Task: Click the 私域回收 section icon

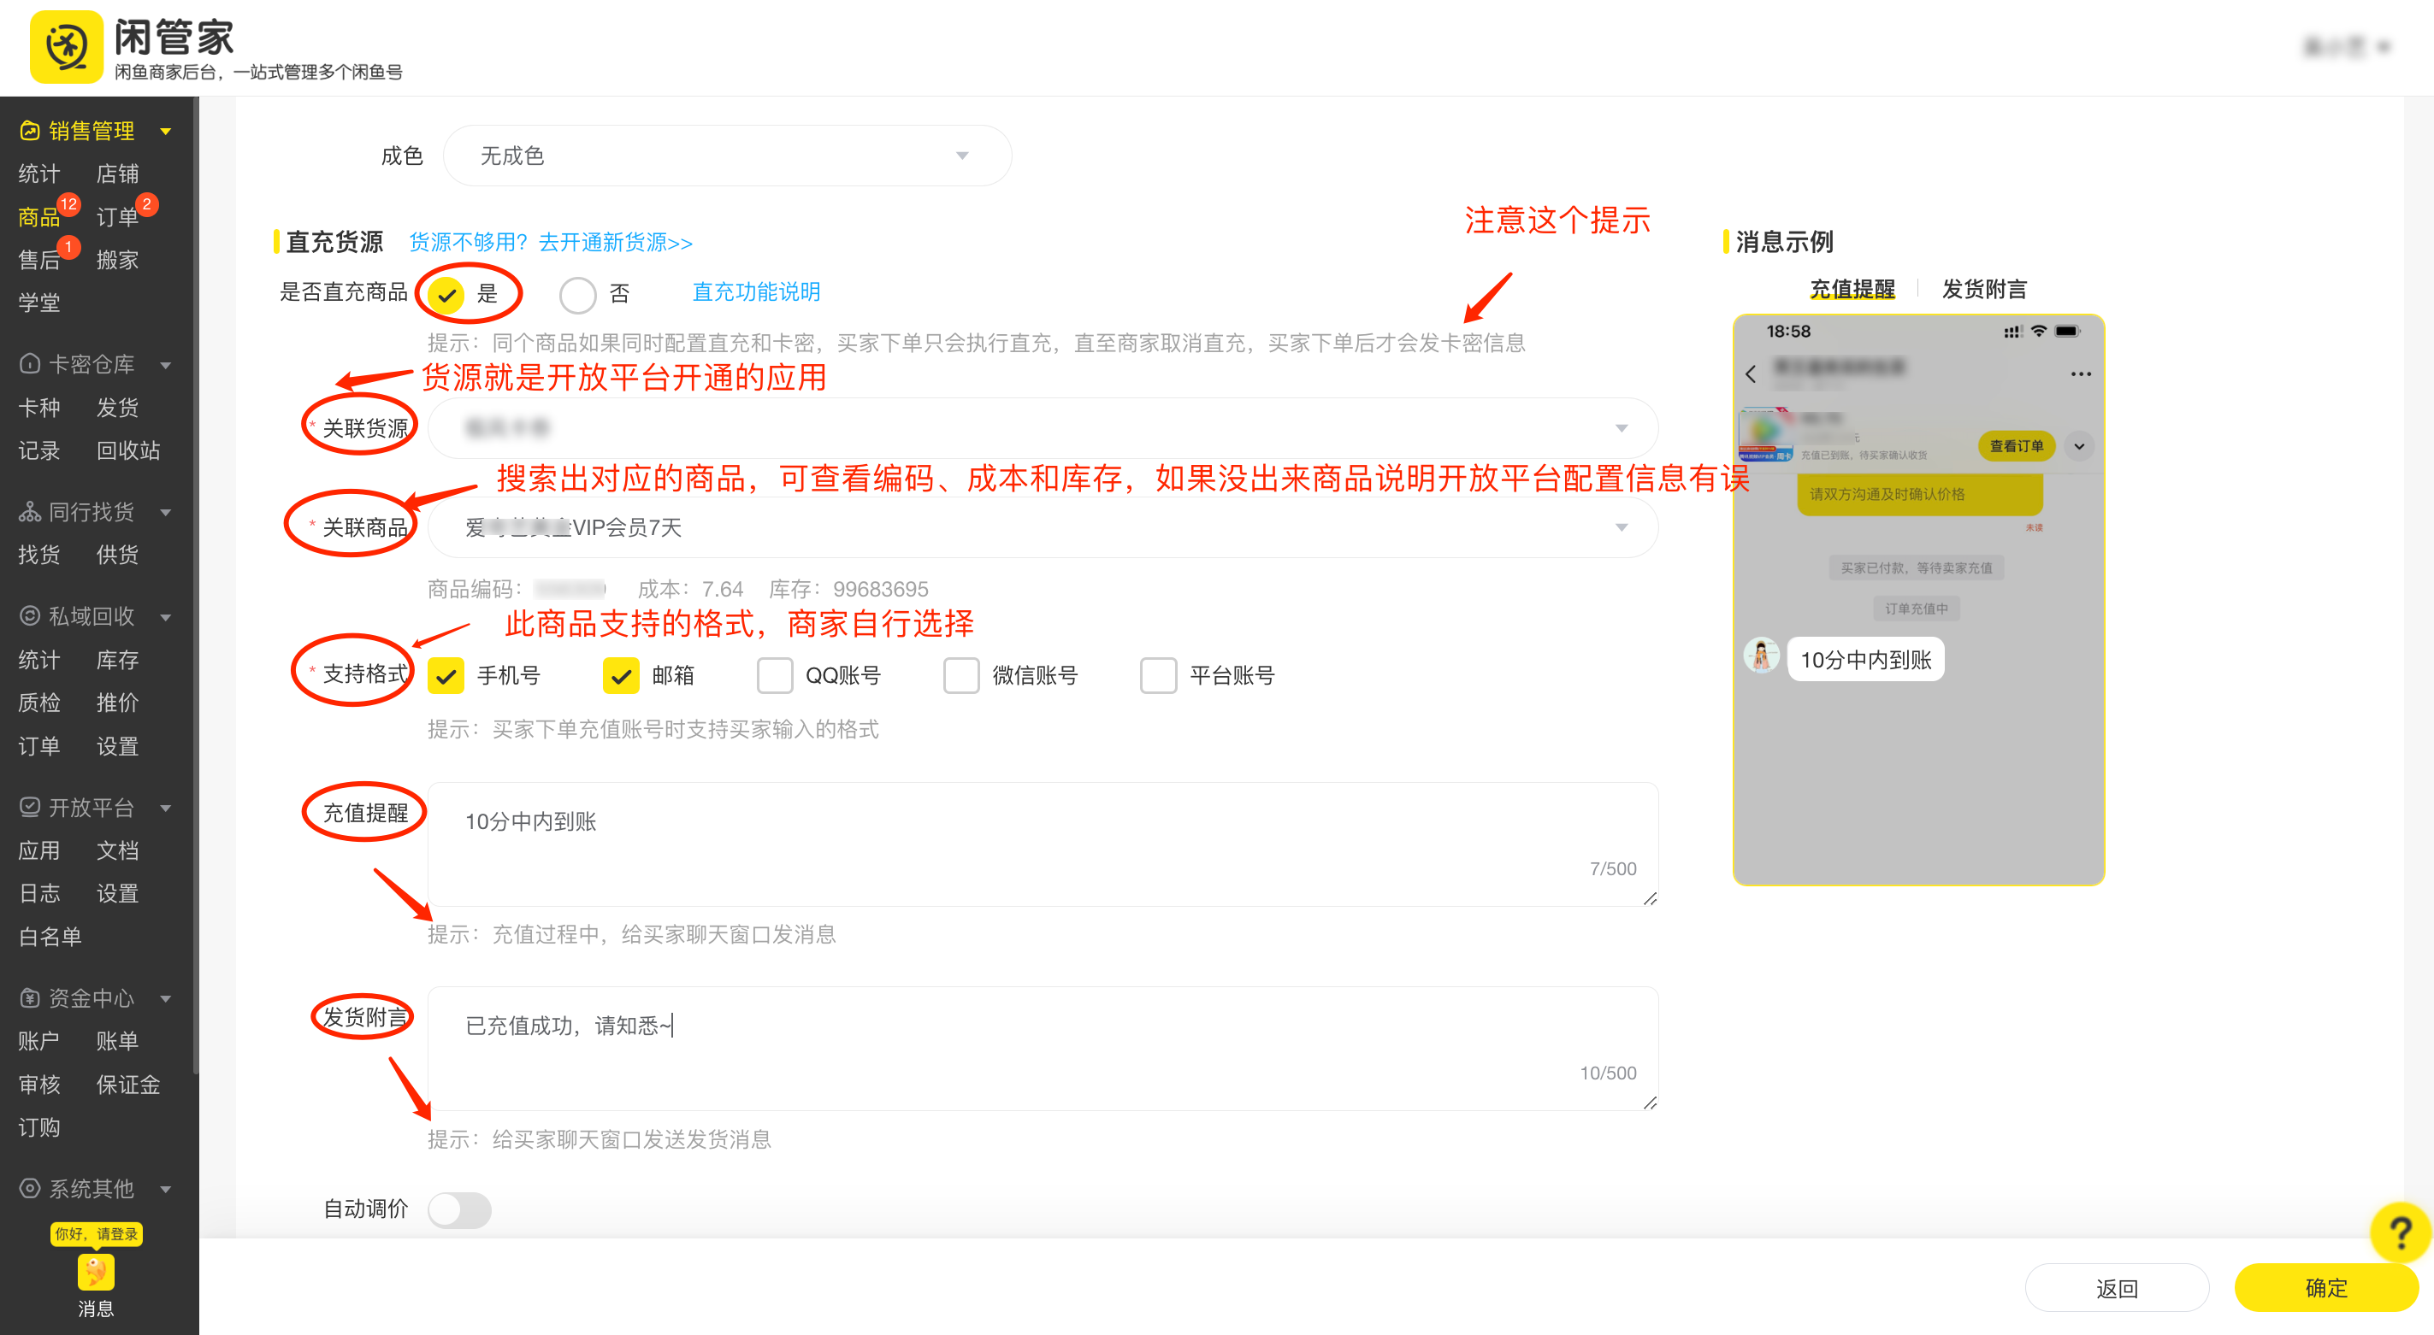Action: [x=28, y=615]
